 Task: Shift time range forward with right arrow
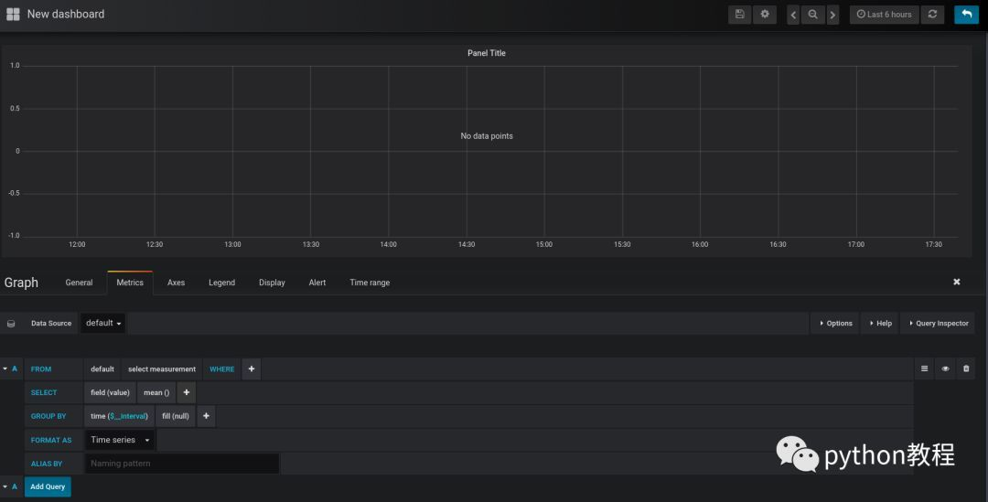click(x=833, y=15)
